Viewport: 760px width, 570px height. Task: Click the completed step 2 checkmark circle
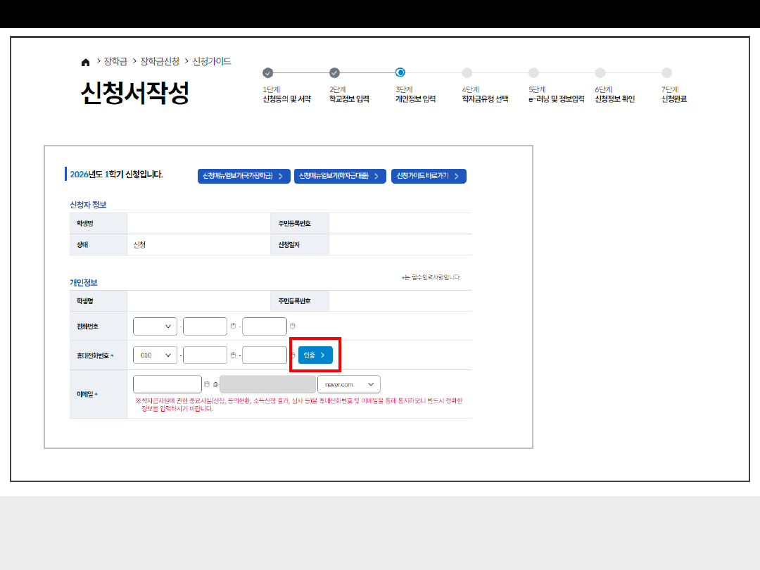click(334, 72)
